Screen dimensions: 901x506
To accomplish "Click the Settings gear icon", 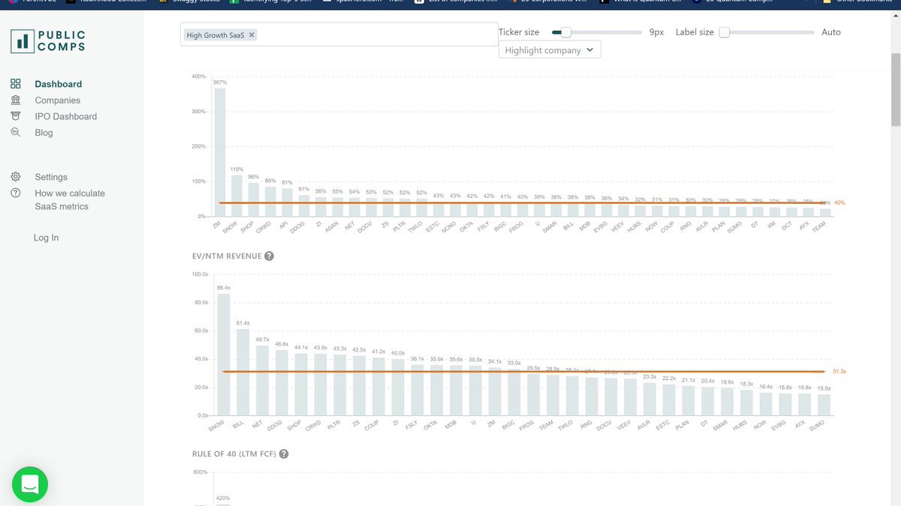I will click(15, 177).
